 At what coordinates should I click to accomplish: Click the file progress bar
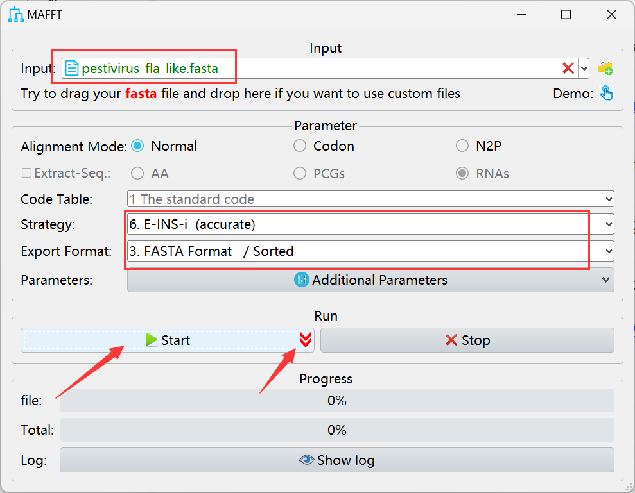336,401
